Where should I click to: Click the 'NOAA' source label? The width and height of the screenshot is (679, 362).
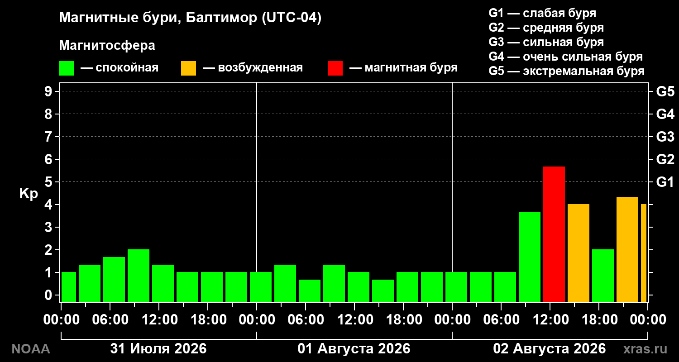coord(31,349)
